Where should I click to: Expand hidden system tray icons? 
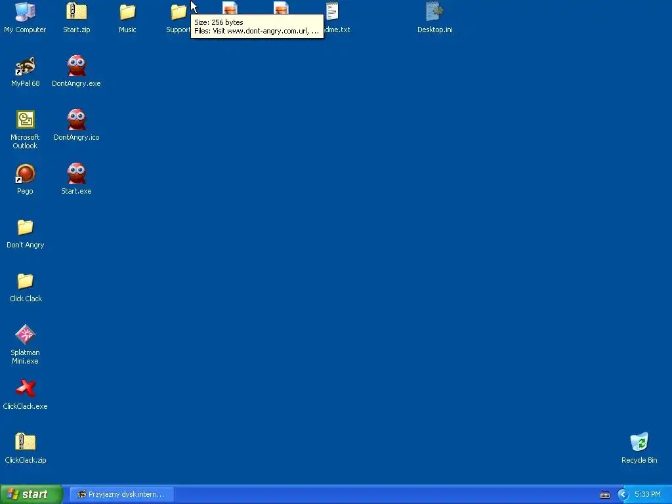click(x=622, y=495)
